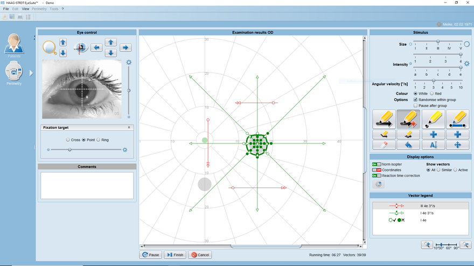Click the Comments text box
The width and height of the screenshot is (474, 266).
point(87,185)
